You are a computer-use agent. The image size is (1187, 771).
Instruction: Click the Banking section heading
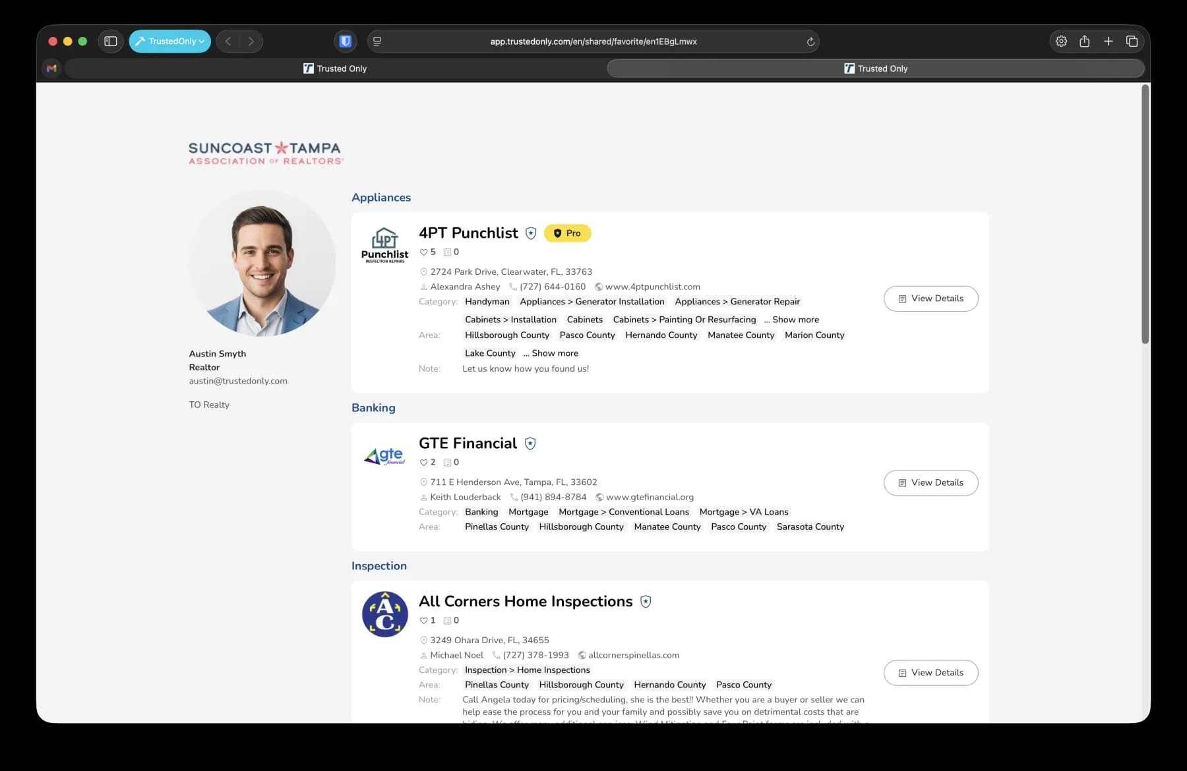[x=373, y=407]
